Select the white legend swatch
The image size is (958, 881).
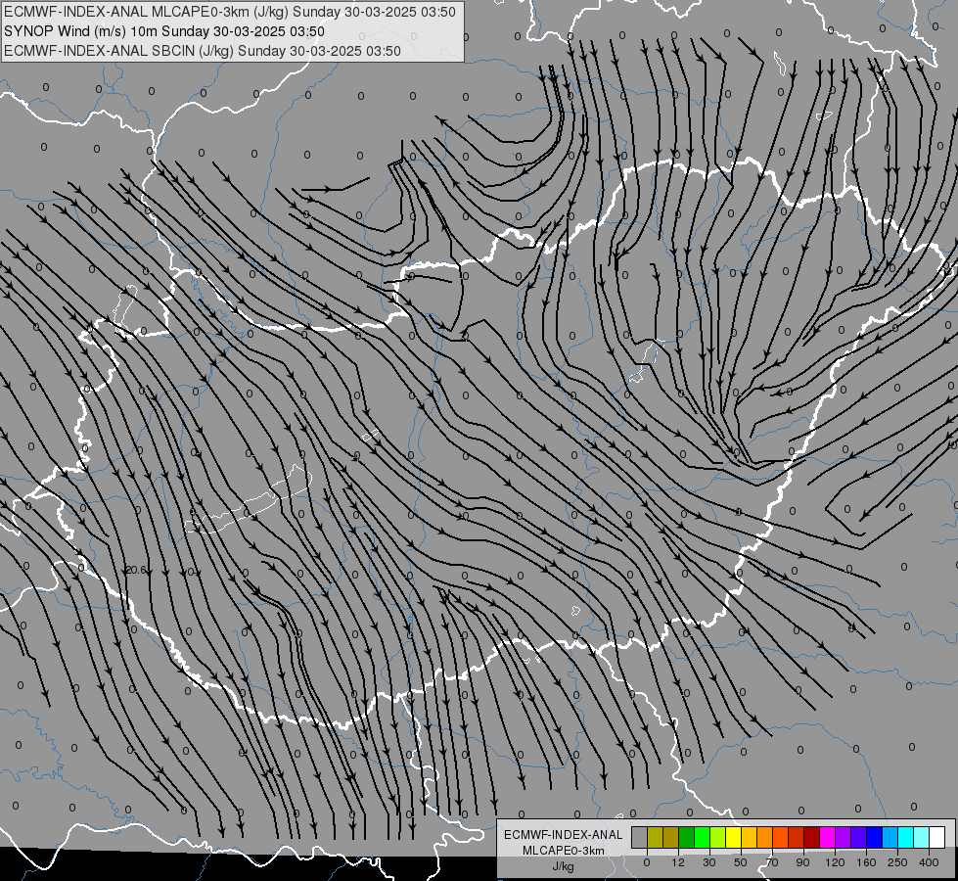tap(937, 837)
